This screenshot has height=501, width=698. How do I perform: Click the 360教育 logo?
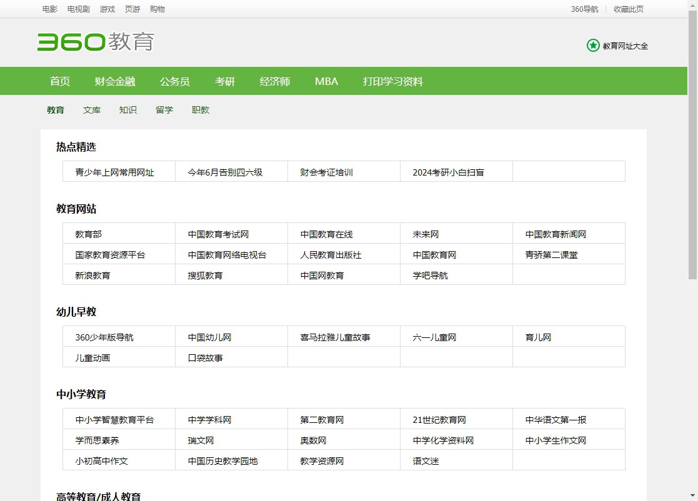(96, 42)
